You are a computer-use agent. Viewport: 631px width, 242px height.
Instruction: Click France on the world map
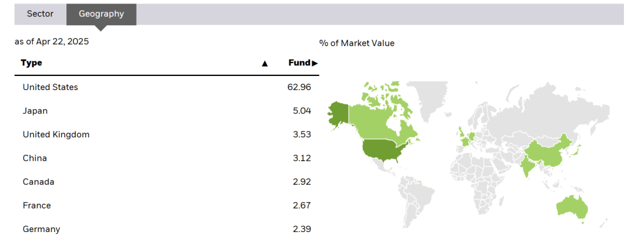466,141
